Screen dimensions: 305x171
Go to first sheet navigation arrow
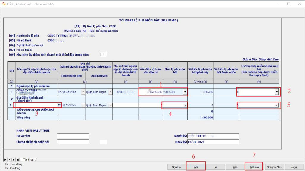tap(6, 160)
